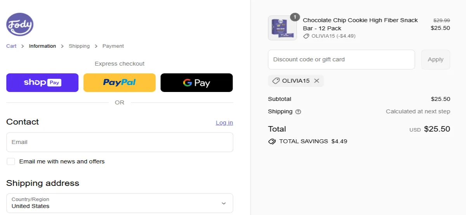
Task: Click the Express checkout heading
Action: 120,64
